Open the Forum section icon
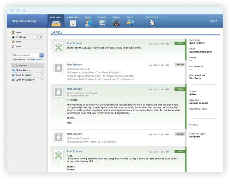 click(x=88, y=23)
